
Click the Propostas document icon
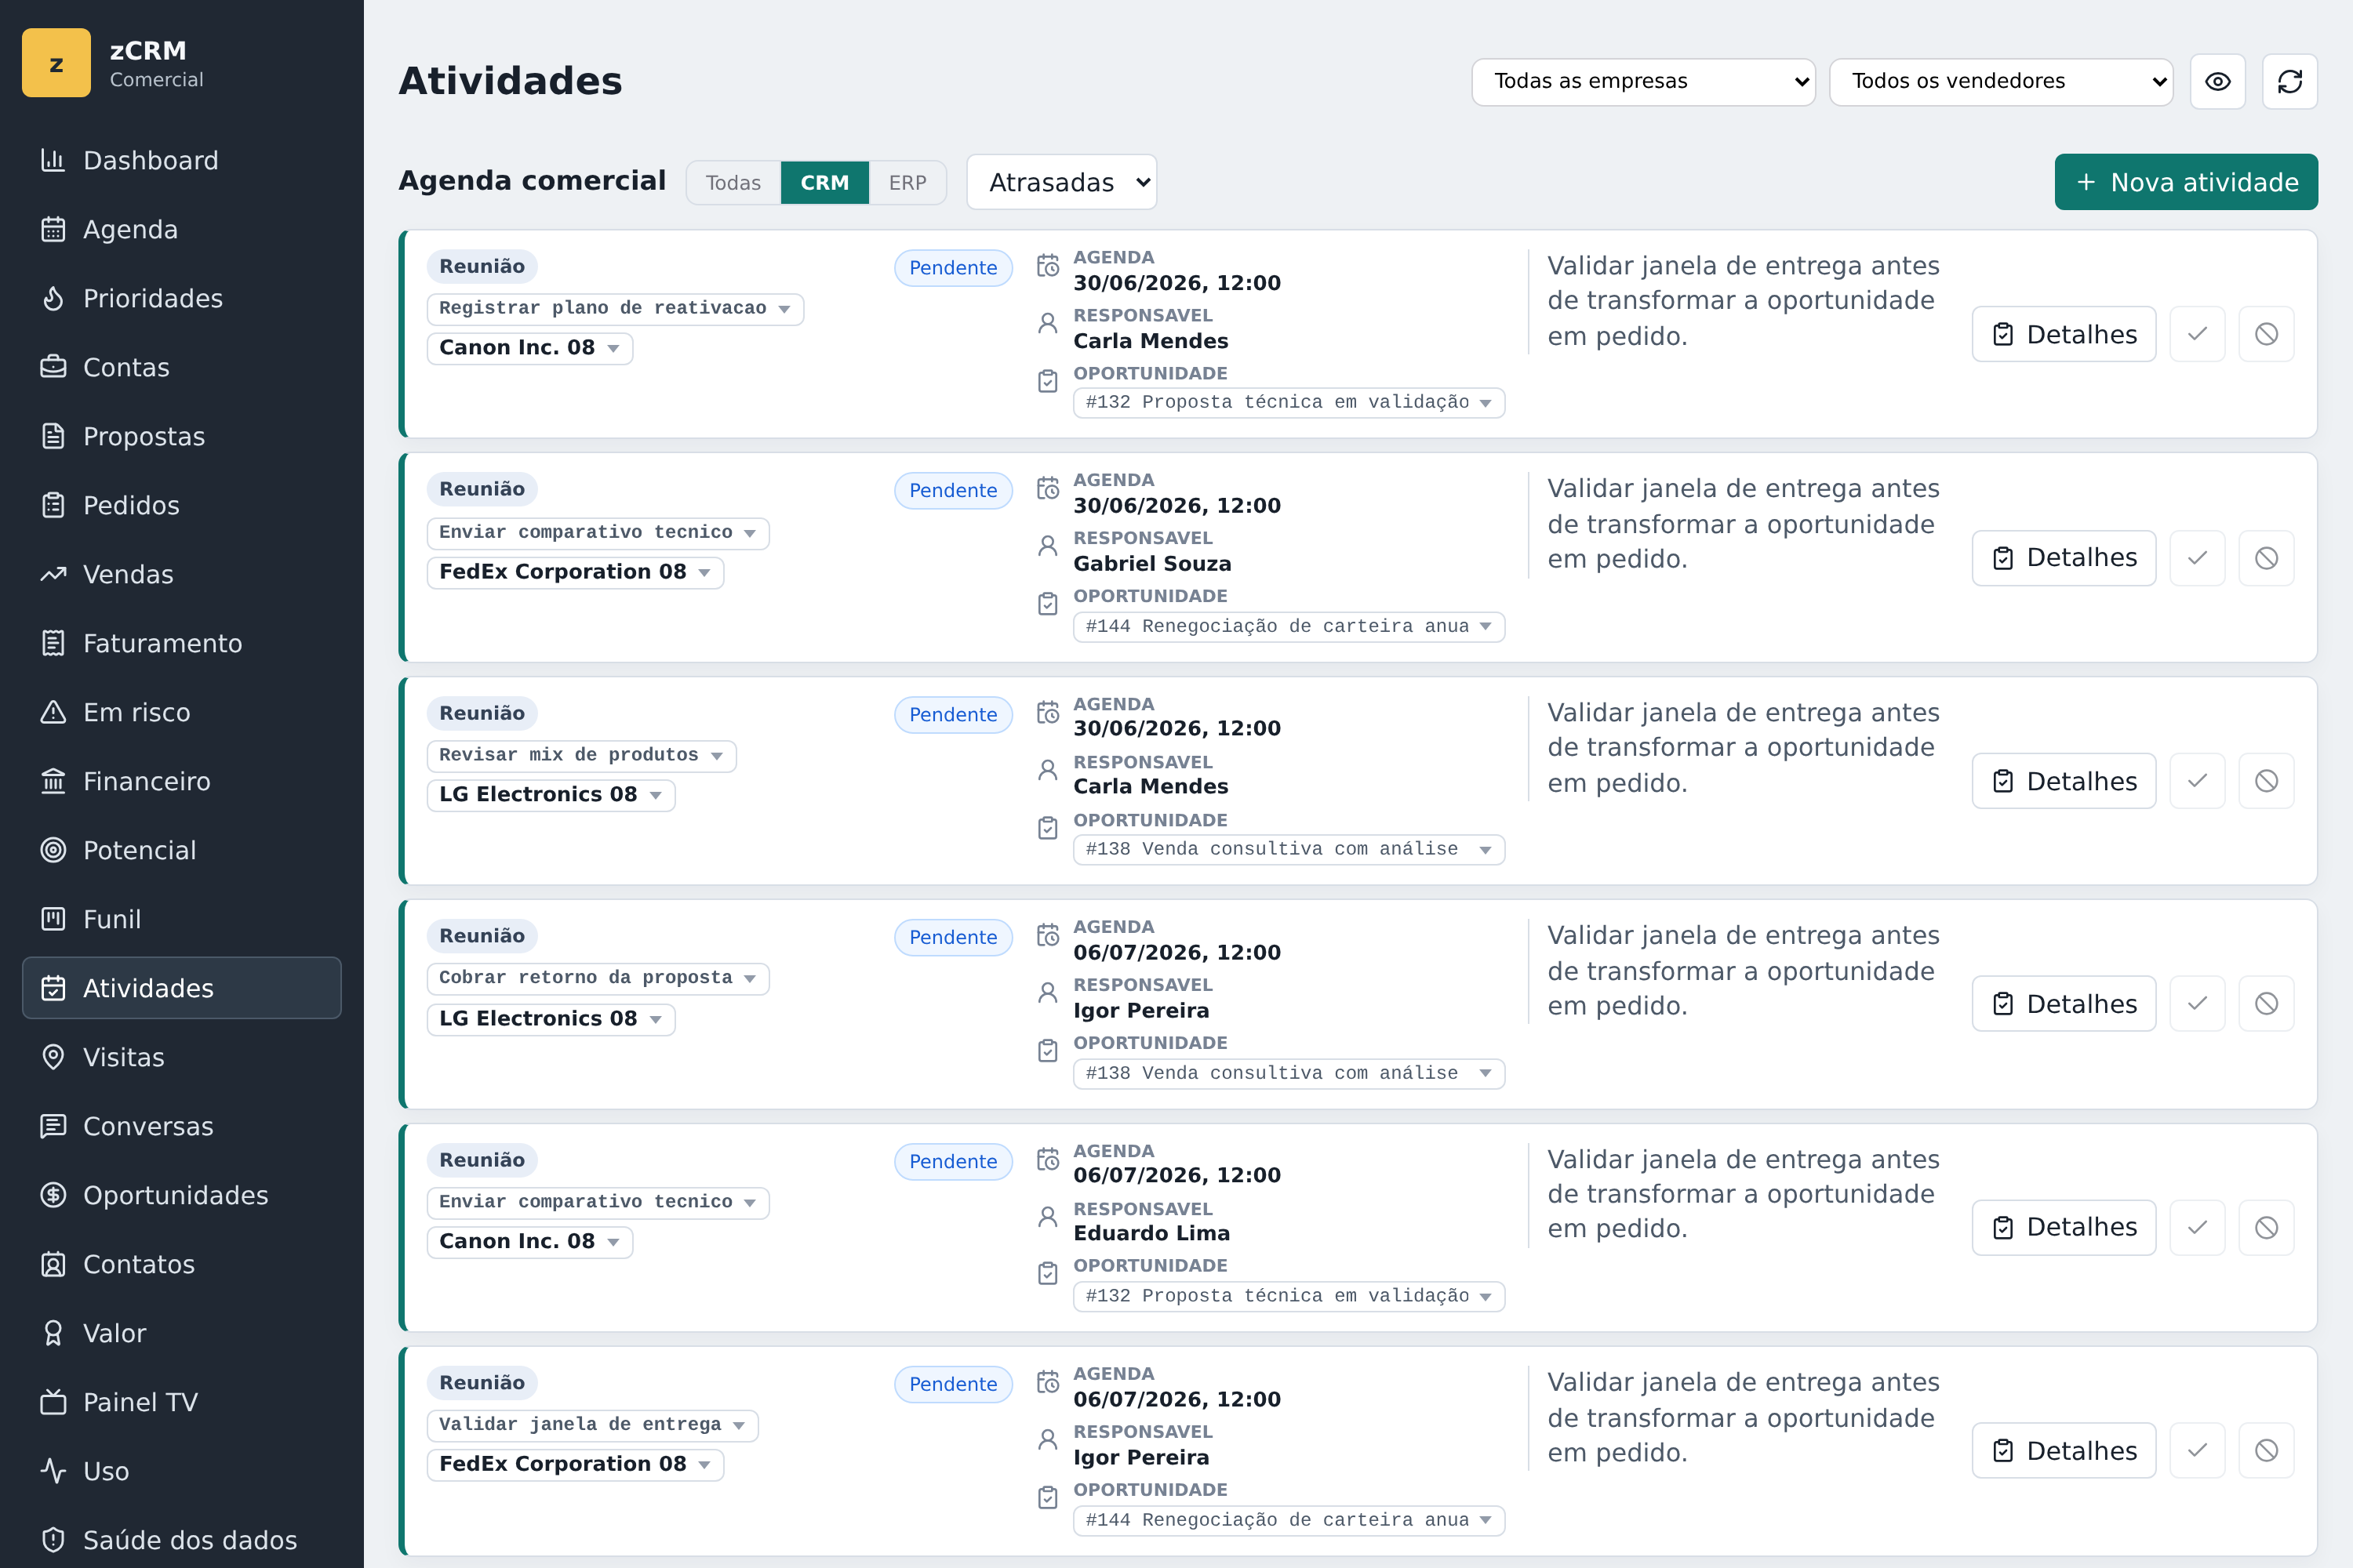pyautogui.click(x=53, y=436)
